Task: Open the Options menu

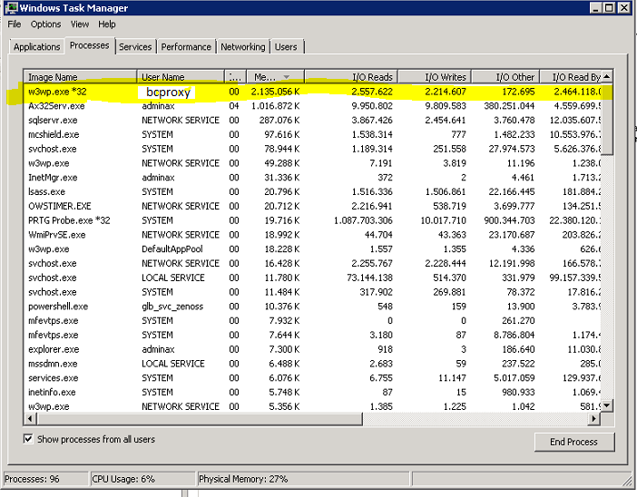Action: click(45, 24)
